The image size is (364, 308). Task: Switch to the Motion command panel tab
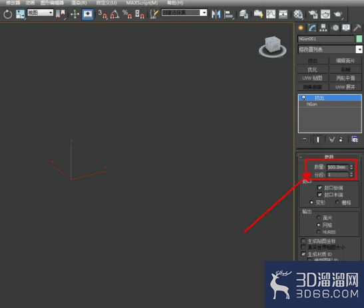[335, 28]
